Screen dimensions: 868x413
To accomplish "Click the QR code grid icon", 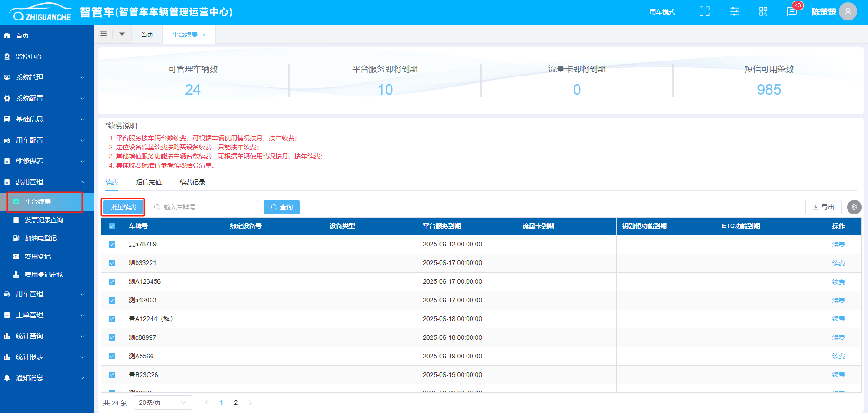I will click(x=763, y=12).
